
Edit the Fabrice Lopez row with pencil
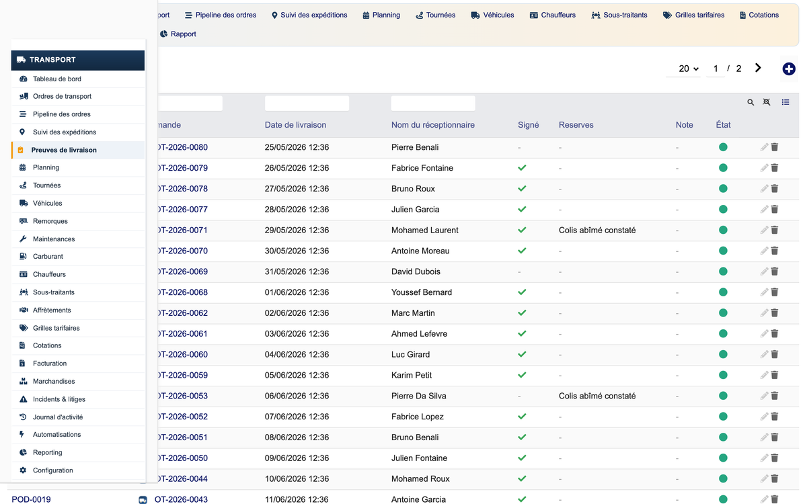pyautogui.click(x=764, y=417)
